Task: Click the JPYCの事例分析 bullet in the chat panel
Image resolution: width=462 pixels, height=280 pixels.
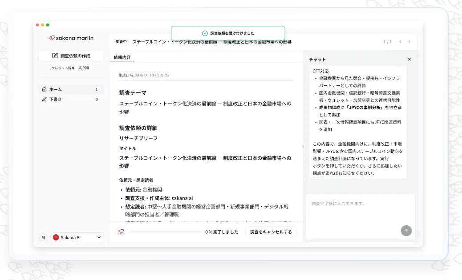Action: (x=361, y=111)
